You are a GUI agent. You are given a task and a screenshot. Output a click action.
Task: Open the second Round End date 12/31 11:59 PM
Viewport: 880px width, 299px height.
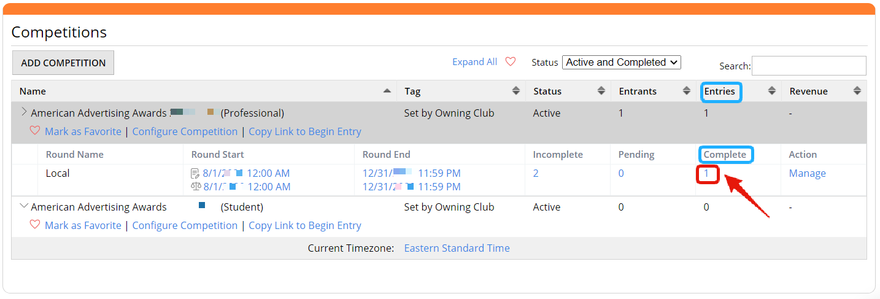[411, 187]
